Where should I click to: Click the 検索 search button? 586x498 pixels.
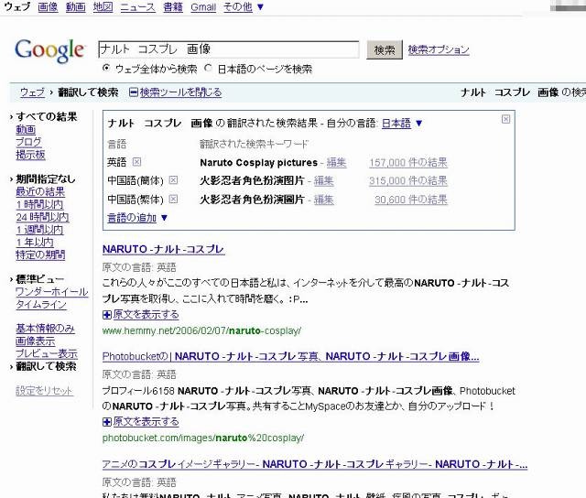pos(385,49)
